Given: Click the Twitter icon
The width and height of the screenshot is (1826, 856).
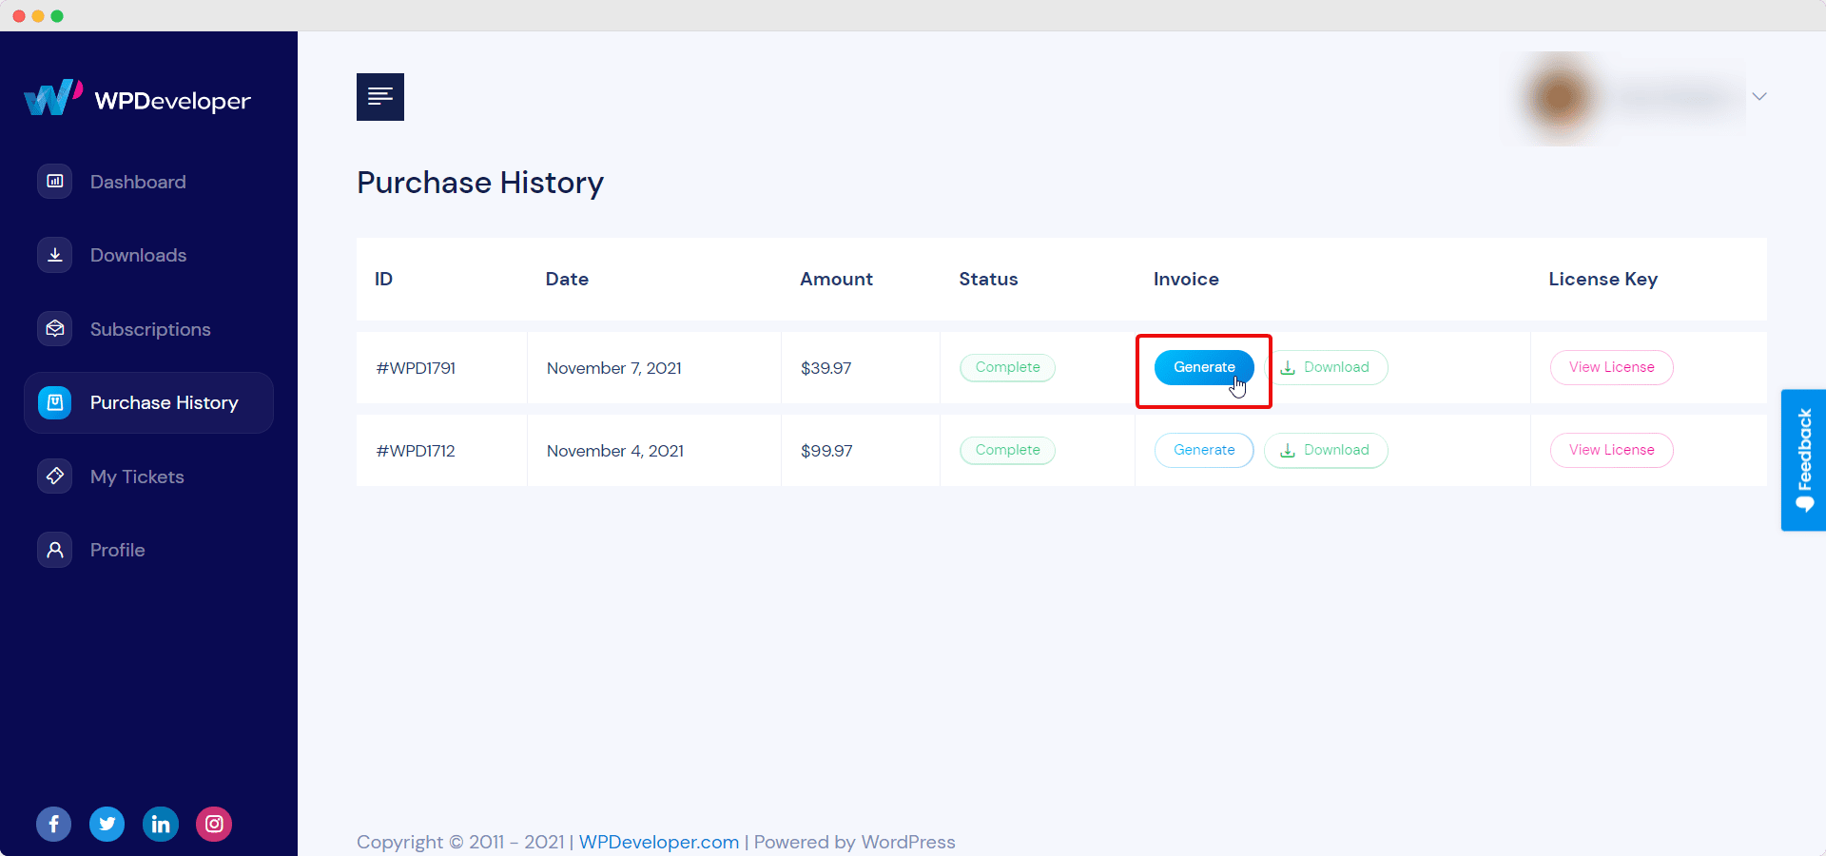Looking at the screenshot, I should pos(107,824).
